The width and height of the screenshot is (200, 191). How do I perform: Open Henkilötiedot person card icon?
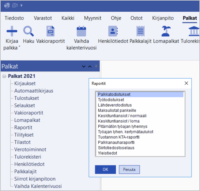(113, 31)
